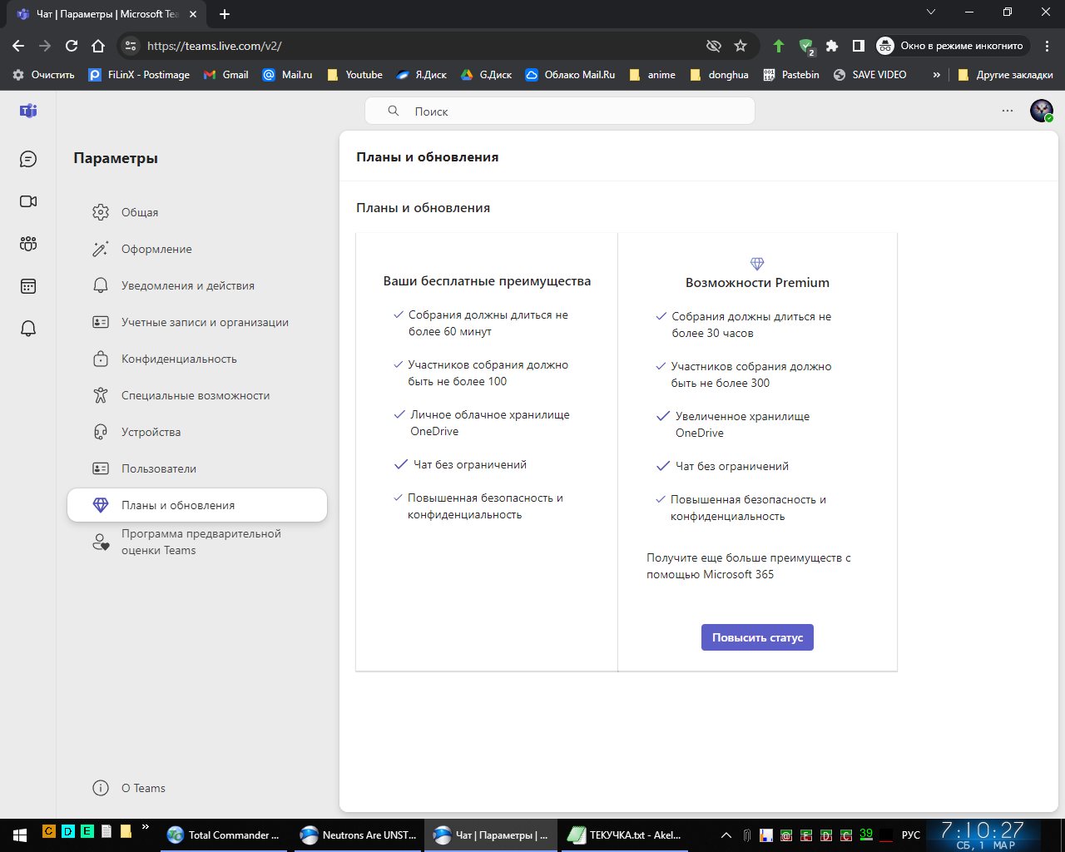The image size is (1065, 852).
Task: Switch to ТЕКУЧКА.txt AkelPad taskbar window
Action: pos(624,835)
